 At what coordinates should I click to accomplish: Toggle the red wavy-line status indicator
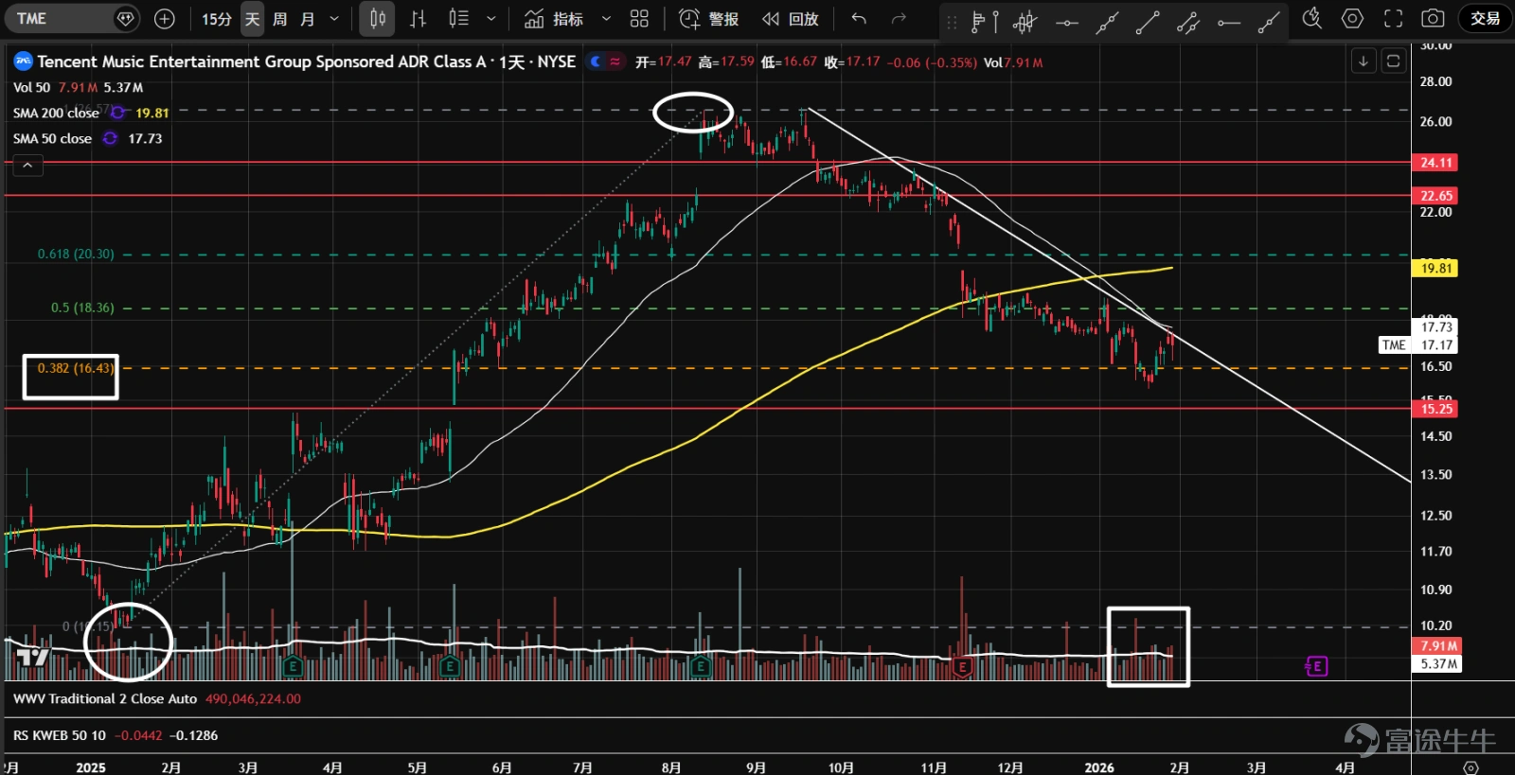[615, 62]
